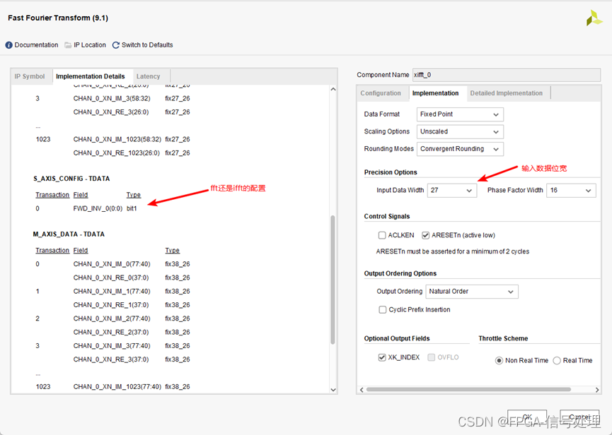This screenshot has width=612, height=435.
Task: Click the OK button
Action: (x=527, y=417)
